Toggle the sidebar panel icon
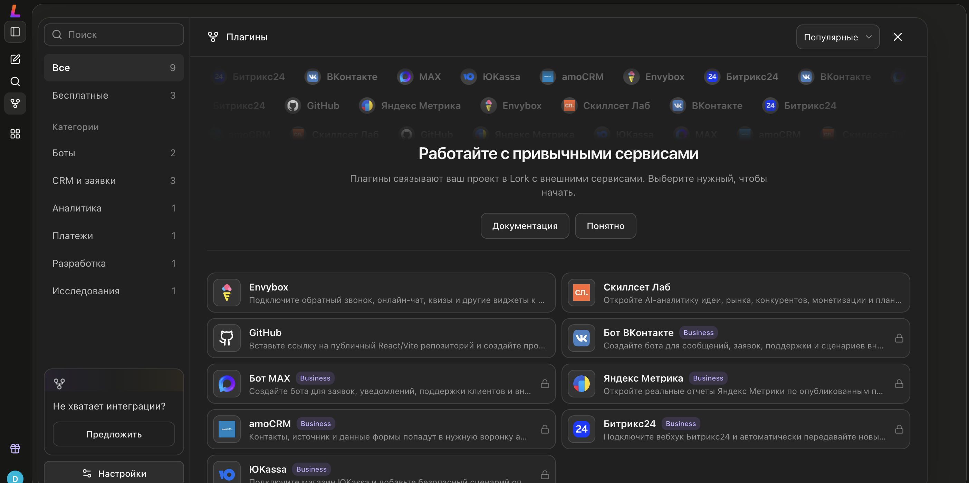Screen dimensions: 969x483 [15, 32]
